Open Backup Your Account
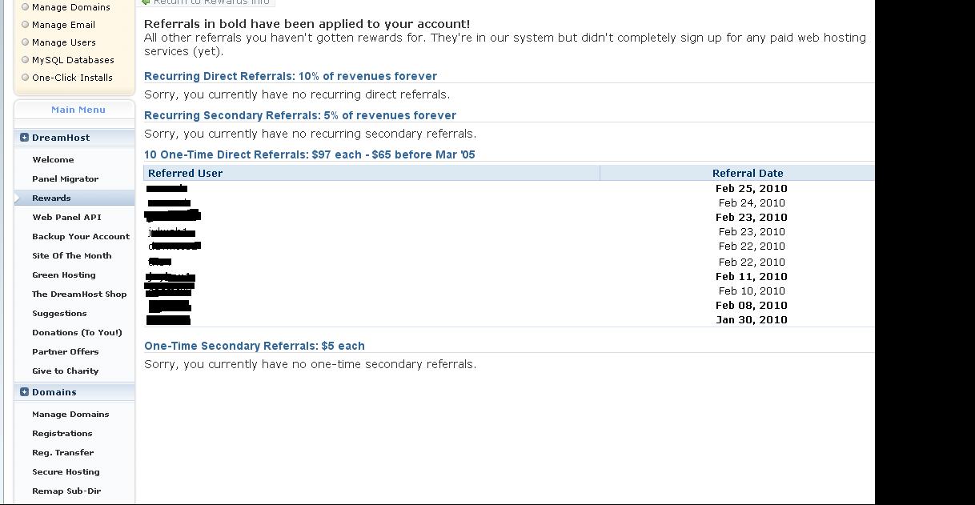 coord(81,237)
